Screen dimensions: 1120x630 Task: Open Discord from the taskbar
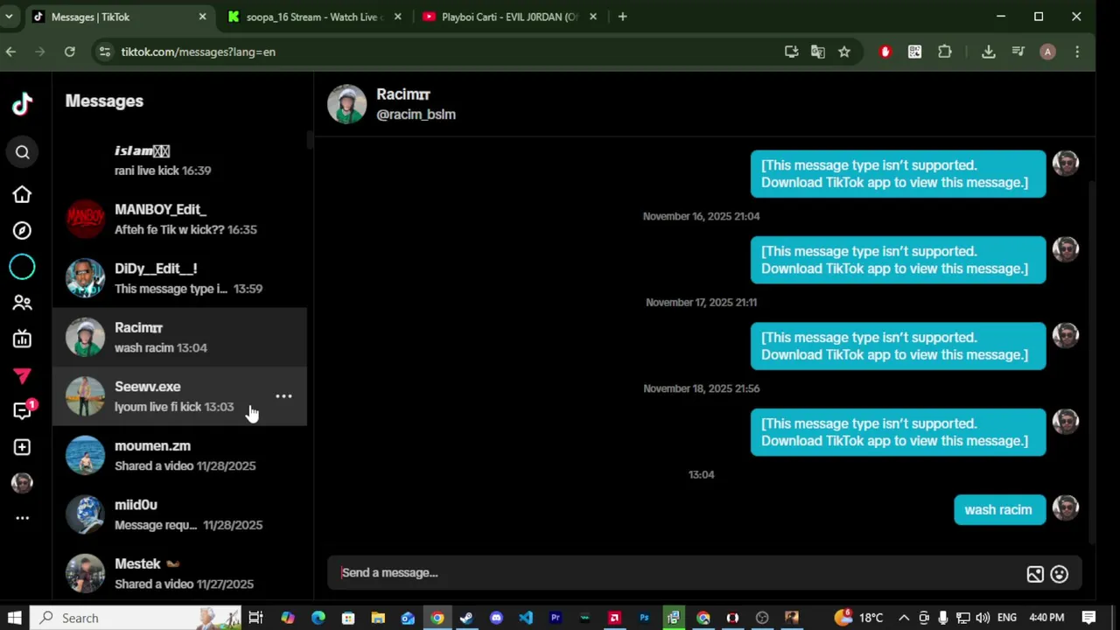tap(496, 618)
